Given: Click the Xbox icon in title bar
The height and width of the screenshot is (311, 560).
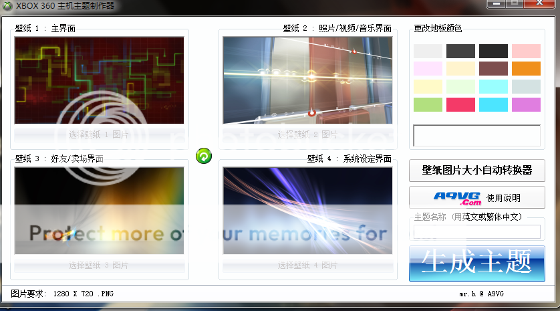Looking at the screenshot, I should (8, 6).
